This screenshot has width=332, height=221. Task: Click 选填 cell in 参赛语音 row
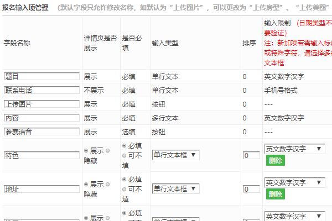coord(128,131)
